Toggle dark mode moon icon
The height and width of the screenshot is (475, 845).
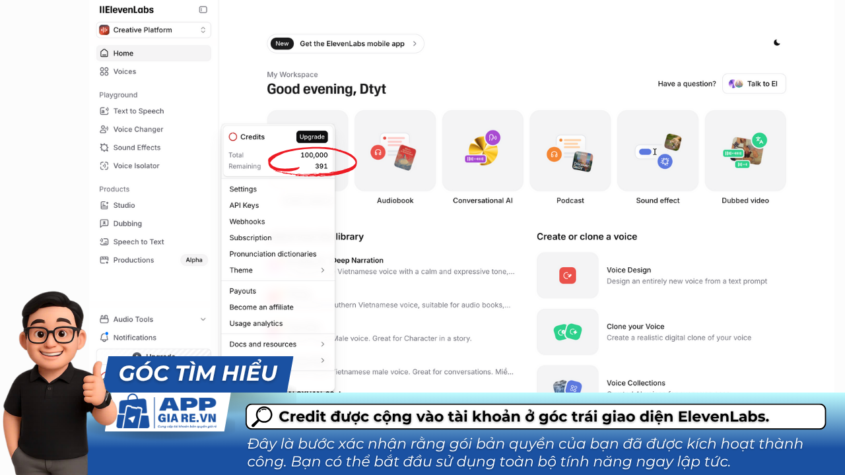[777, 43]
